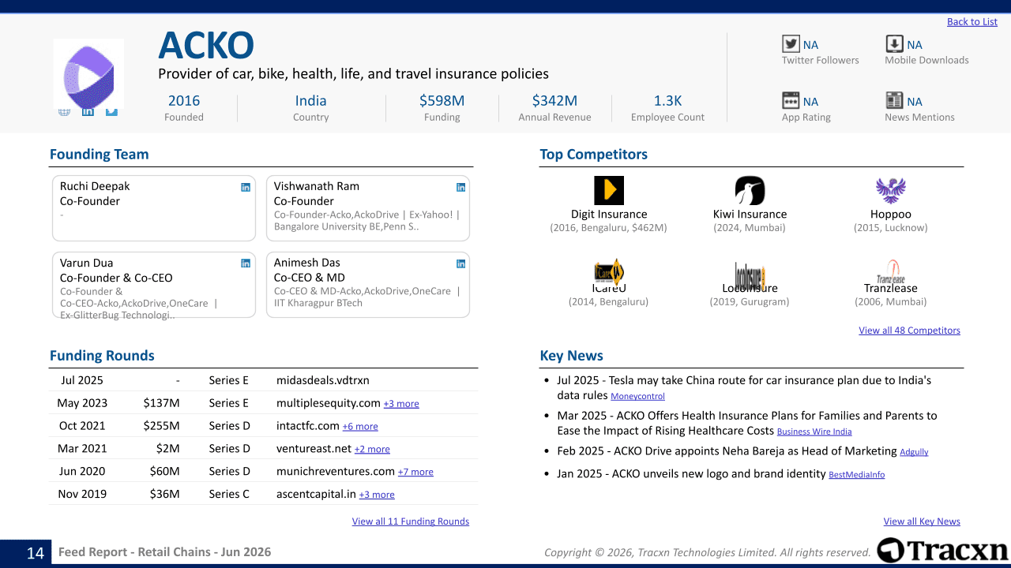The height and width of the screenshot is (568, 1011).
Task: Click the News Mentions newspaper icon
Action: [894, 100]
